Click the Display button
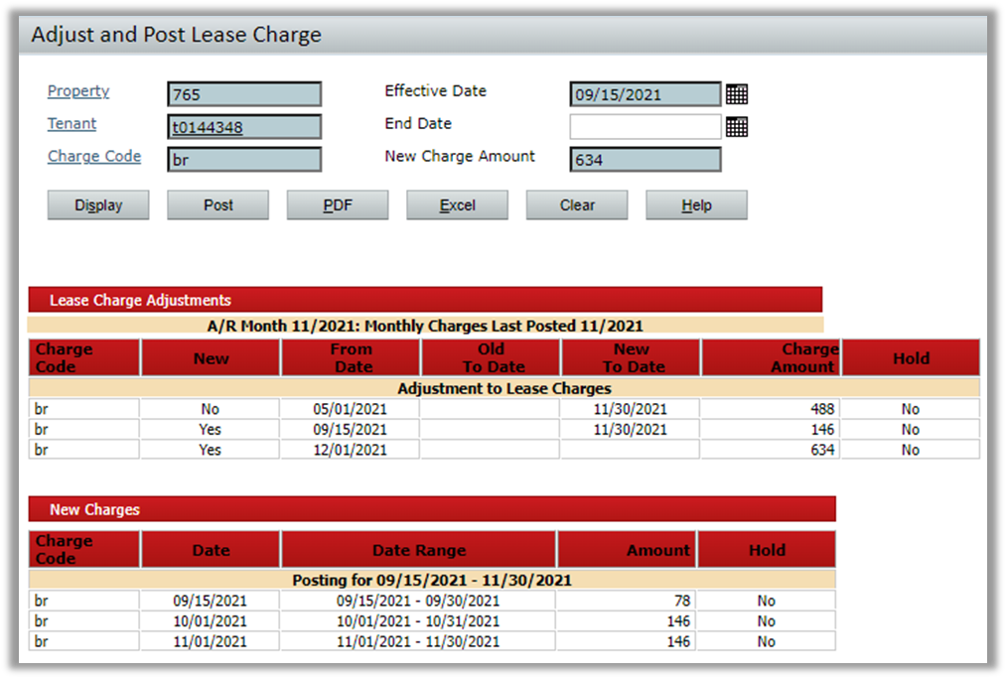The image size is (1007, 679). click(97, 204)
